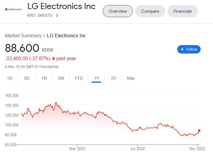Show the 6M chart range
The image size is (213, 157).
61,78
